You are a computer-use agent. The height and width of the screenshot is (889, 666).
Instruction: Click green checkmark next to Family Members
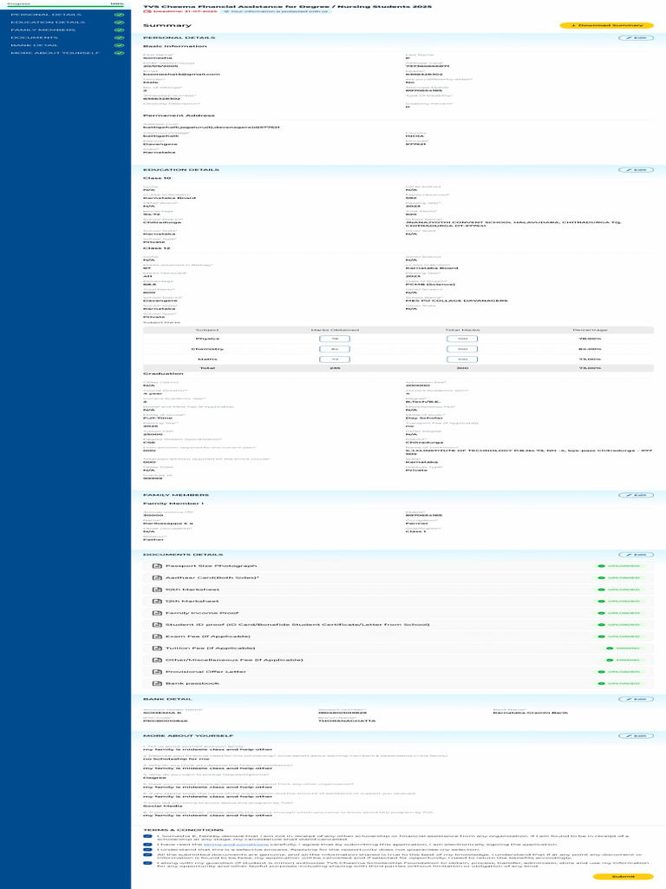[x=119, y=30]
